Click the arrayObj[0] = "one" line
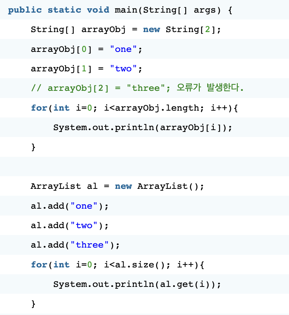This screenshot has width=289, height=315. pyautogui.click(x=86, y=49)
